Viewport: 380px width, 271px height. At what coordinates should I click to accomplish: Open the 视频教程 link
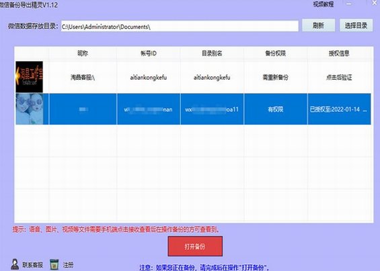[324, 4]
